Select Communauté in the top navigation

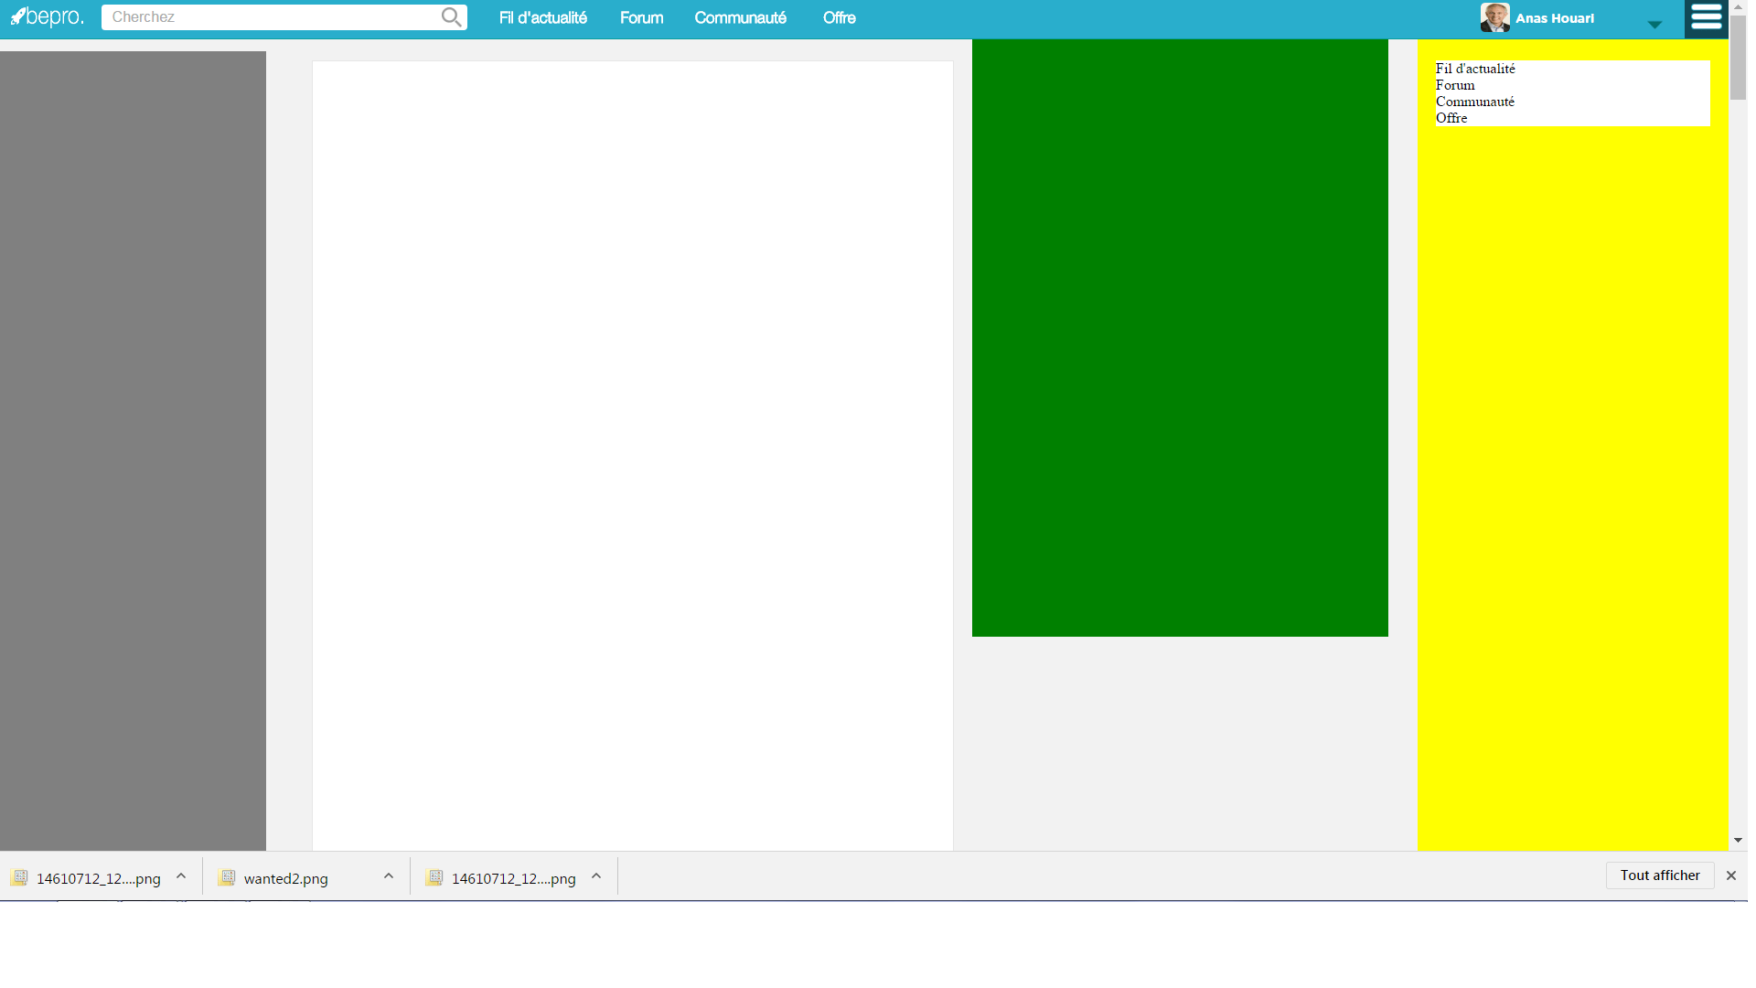[x=740, y=17]
